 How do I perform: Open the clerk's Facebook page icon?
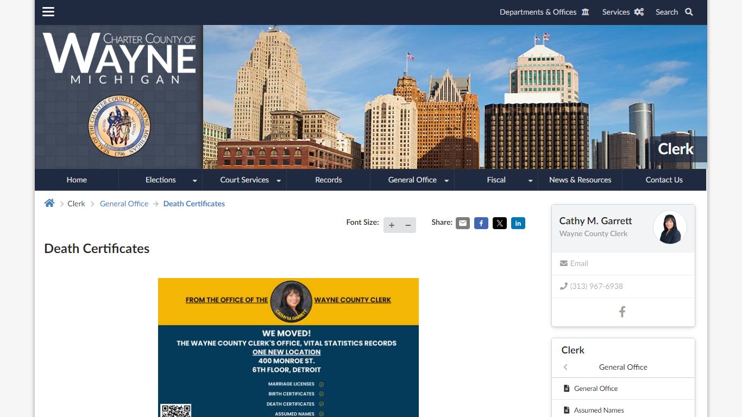pos(622,312)
